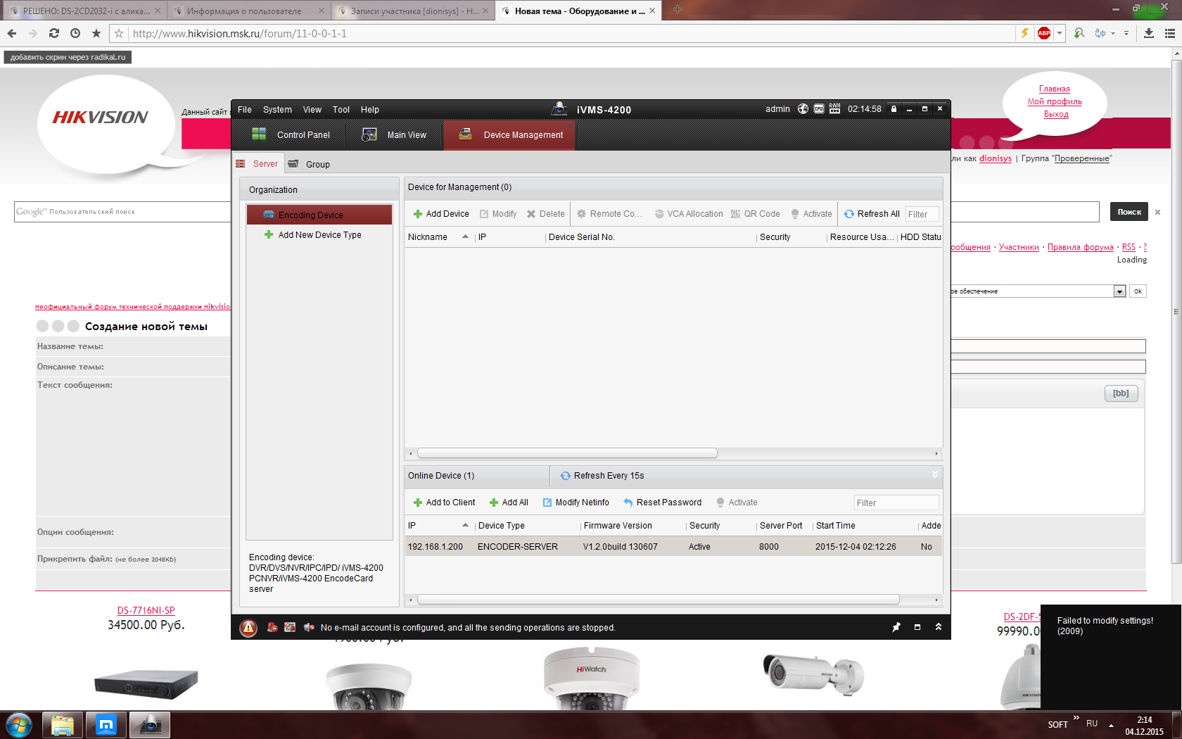Screen dimensions: 1182x739
Task: Click the Поиск search button
Action: click(1129, 212)
